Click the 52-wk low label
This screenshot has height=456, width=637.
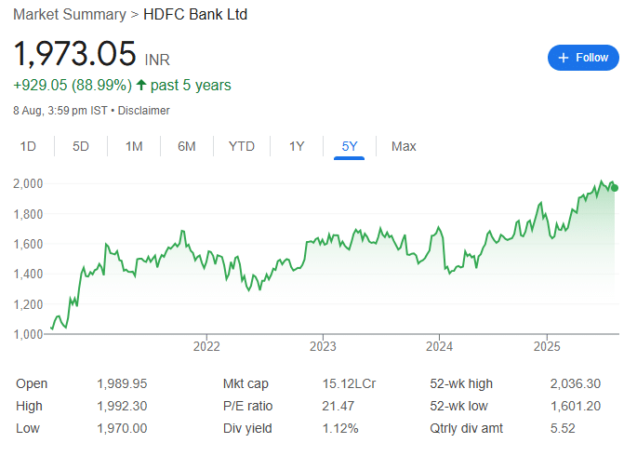click(458, 406)
